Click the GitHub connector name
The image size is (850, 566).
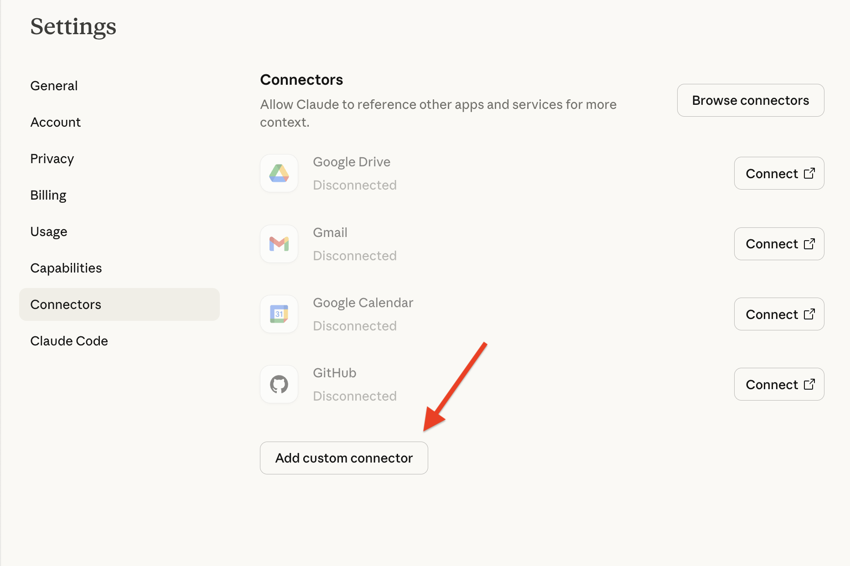pyautogui.click(x=335, y=373)
